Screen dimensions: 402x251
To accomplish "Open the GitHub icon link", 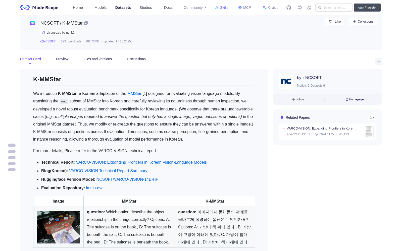I will [289, 8].
